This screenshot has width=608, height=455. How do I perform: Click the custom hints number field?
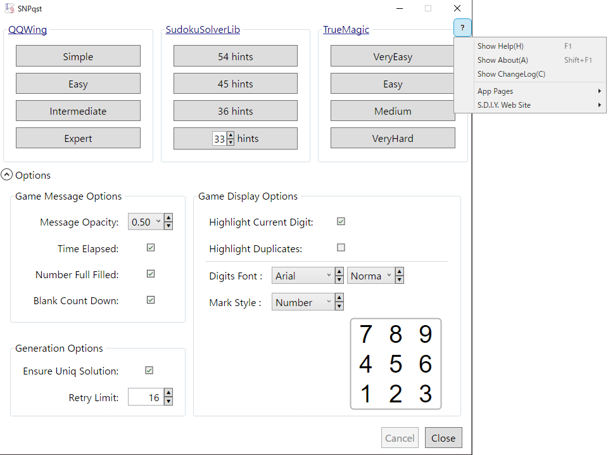point(220,139)
